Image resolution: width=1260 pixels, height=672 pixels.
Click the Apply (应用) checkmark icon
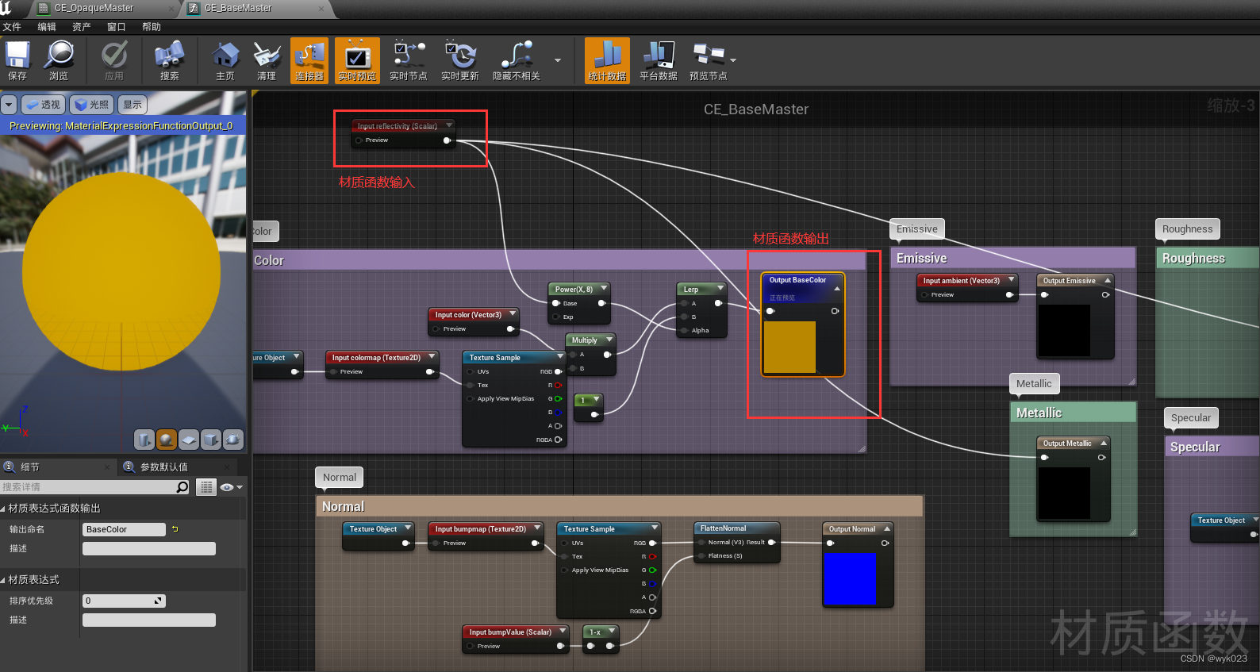point(114,60)
